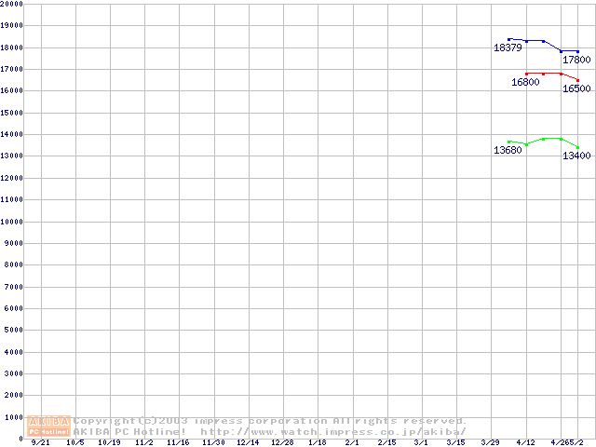This screenshot has width=596, height=447.
Task: Click the AKIBA PC Hotline logo
Action: coord(49,426)
